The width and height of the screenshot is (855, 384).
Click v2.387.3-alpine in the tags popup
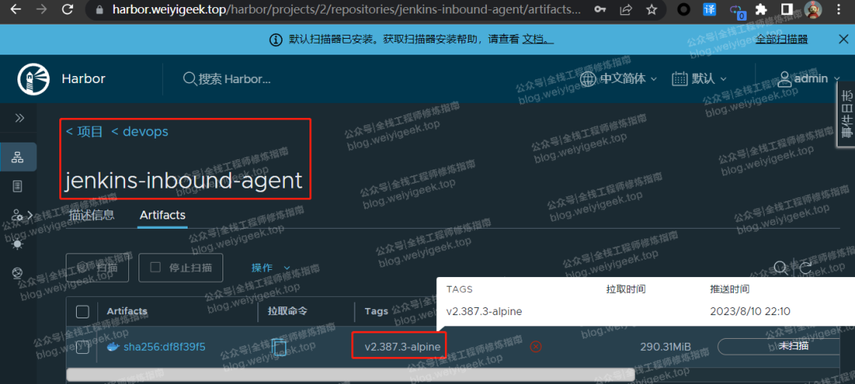point(484,312)
